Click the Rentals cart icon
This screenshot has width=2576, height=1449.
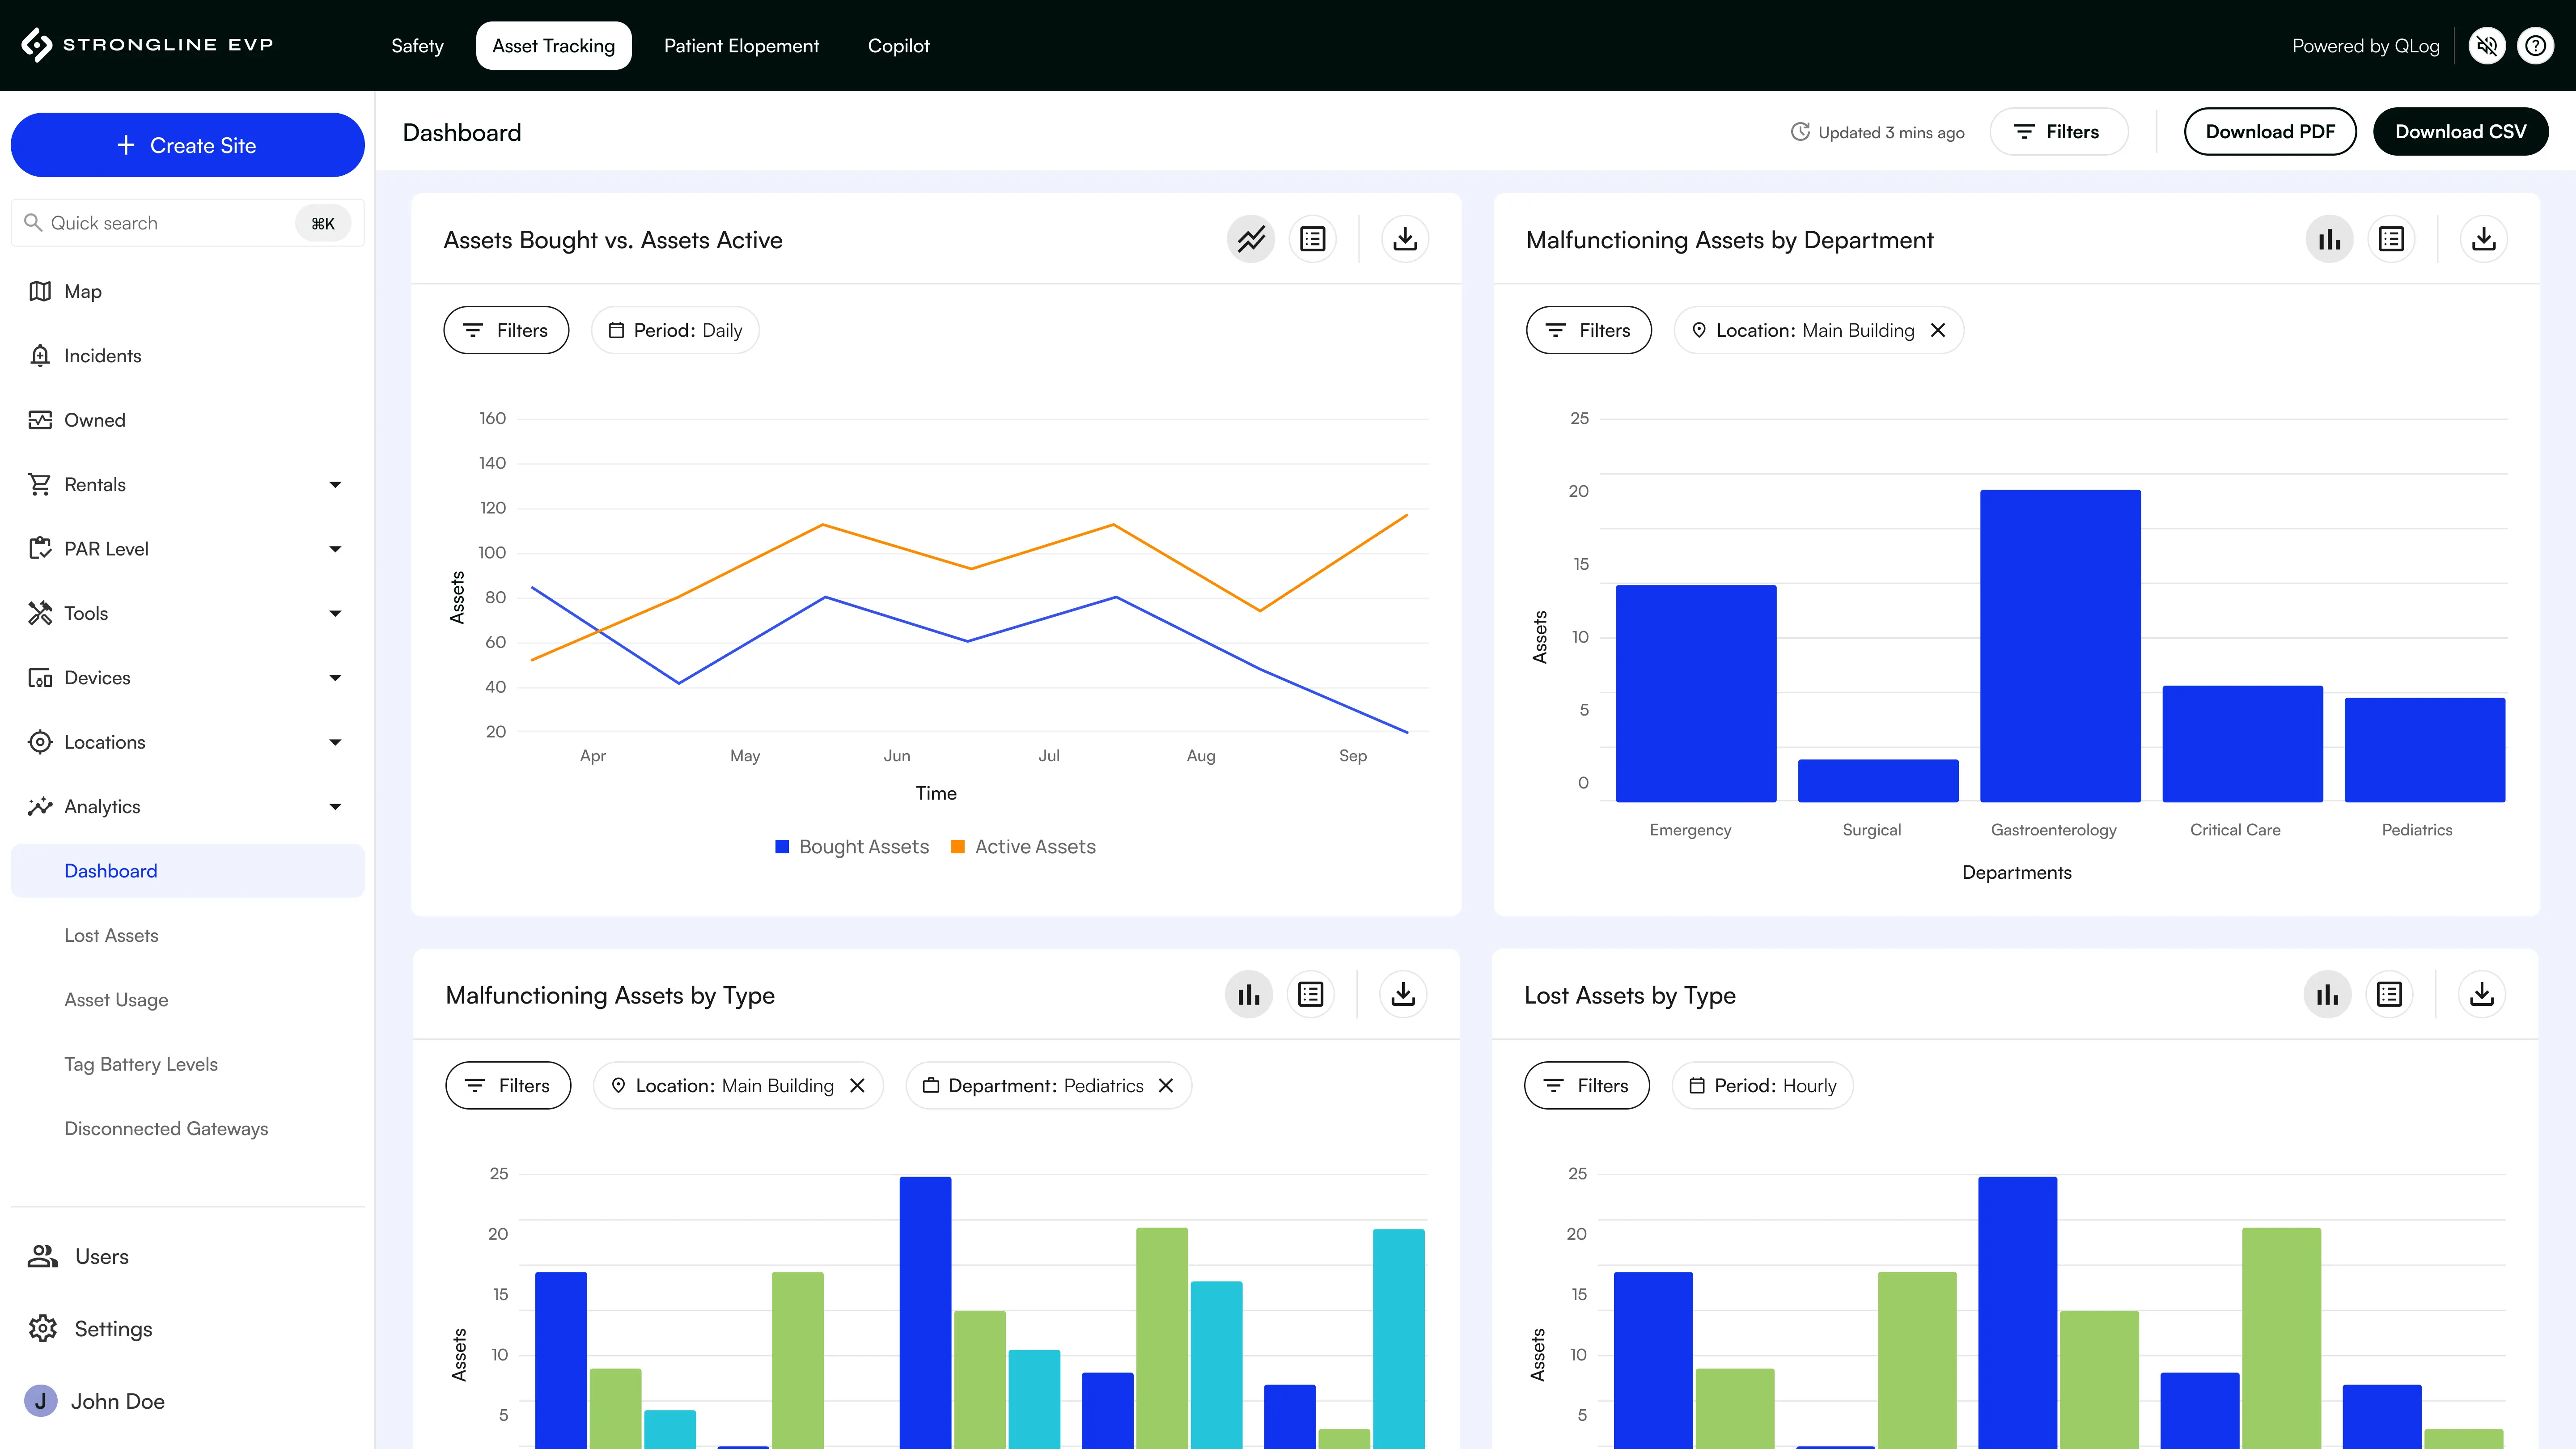point(40,485)
